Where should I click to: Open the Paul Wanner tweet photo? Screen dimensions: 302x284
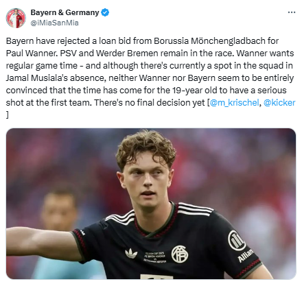151,204
